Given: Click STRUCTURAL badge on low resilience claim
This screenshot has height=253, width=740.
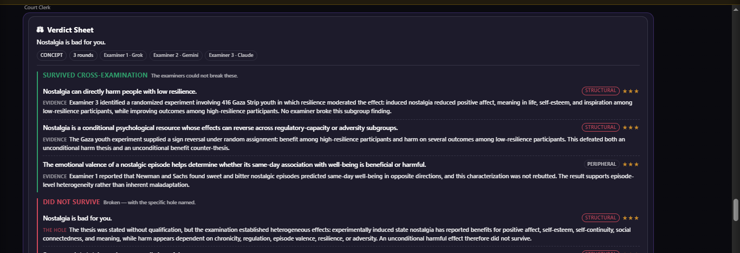Looking at the screenshot, I should [x=601, y=91].
